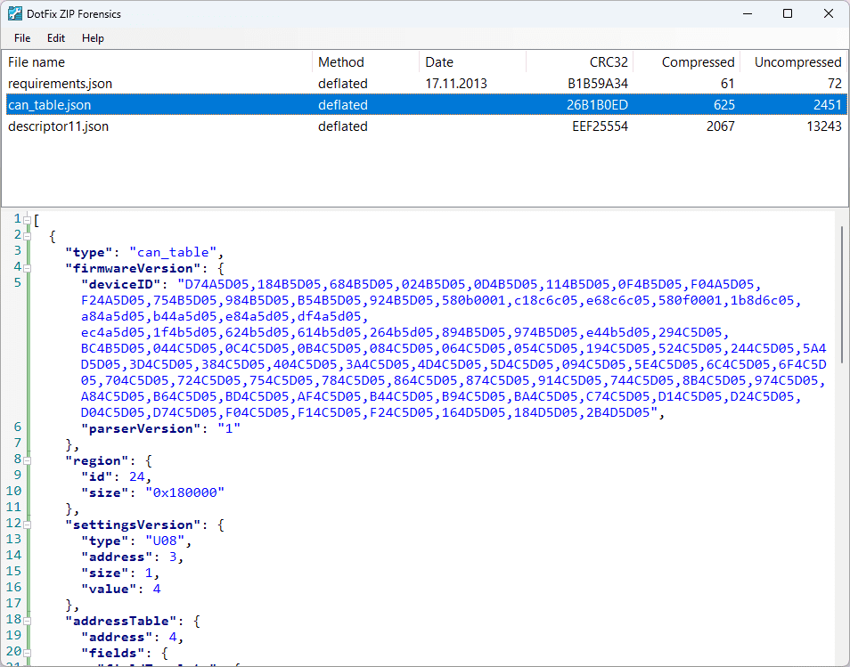Screen dimensions: 850x667
Task: Click the DotFix ZIP Forensics app icon
Action: [14, 13]
